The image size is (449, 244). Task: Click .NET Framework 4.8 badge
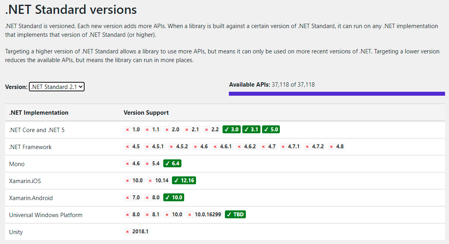pos(336,147)
